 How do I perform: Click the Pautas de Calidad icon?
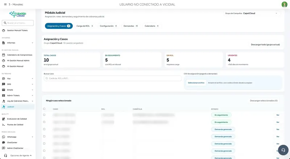[x=4, y=125]
